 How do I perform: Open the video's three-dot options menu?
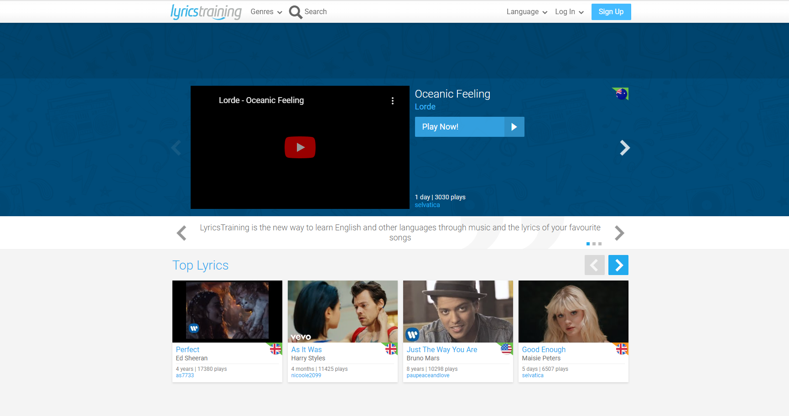[392, 101]
